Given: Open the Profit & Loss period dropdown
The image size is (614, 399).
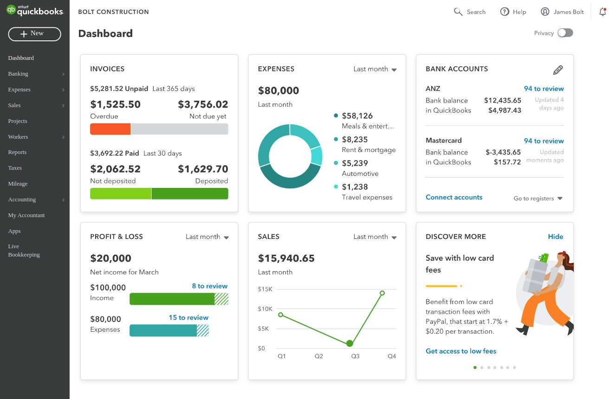Looking at the screenshot, I should pyautogui.click(x=207, y=237).
